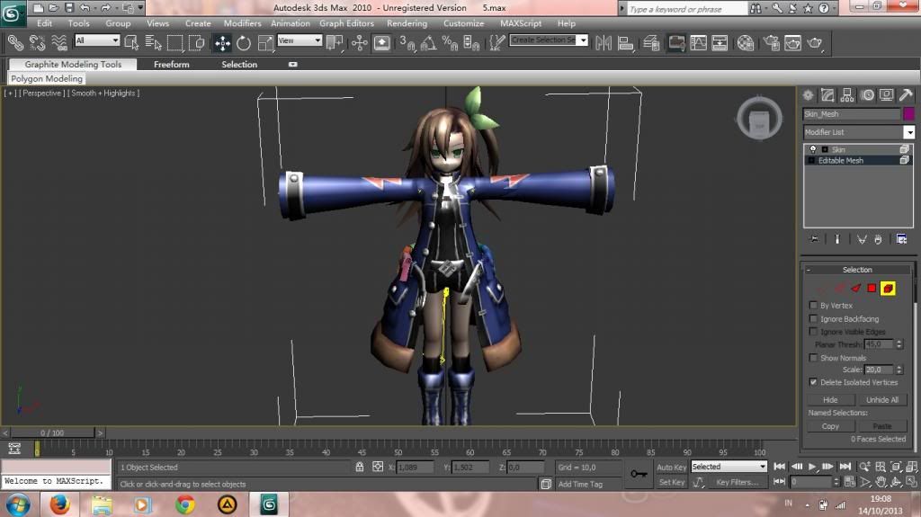Open the Align tool
Image resolution: width=921 pixels, height=517 pixels.
tap(626, 43)
